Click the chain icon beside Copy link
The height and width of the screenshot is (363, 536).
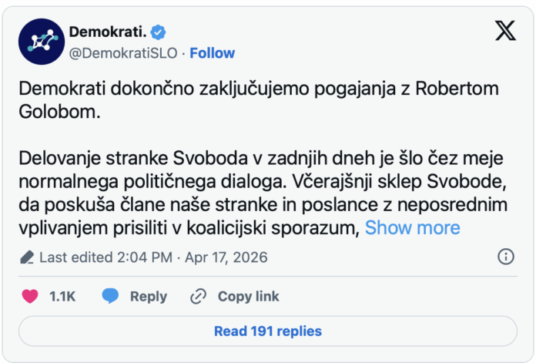click(198, 296)
